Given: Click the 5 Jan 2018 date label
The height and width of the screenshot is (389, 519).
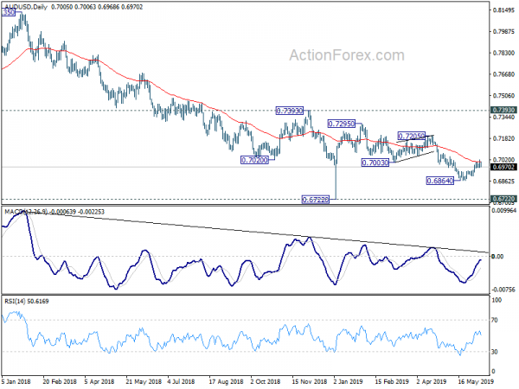Looking at the screenshot, I should tap(16, 381).
